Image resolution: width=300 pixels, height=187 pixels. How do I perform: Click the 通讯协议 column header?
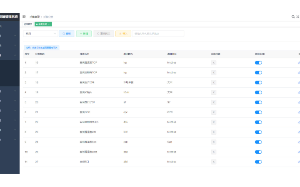click(x=172, y=54)
